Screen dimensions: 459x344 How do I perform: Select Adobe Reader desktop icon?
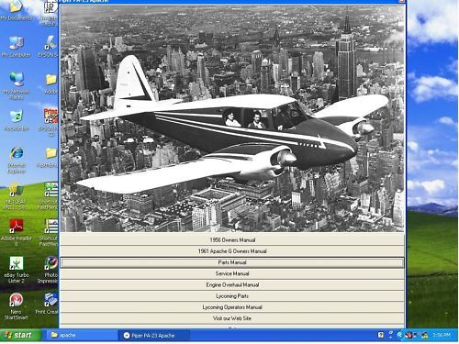coord(16,232)
